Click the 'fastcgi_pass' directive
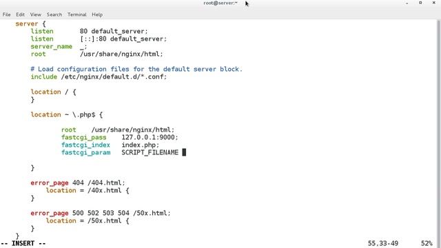441x248 pixels. [x=84, y=138]
